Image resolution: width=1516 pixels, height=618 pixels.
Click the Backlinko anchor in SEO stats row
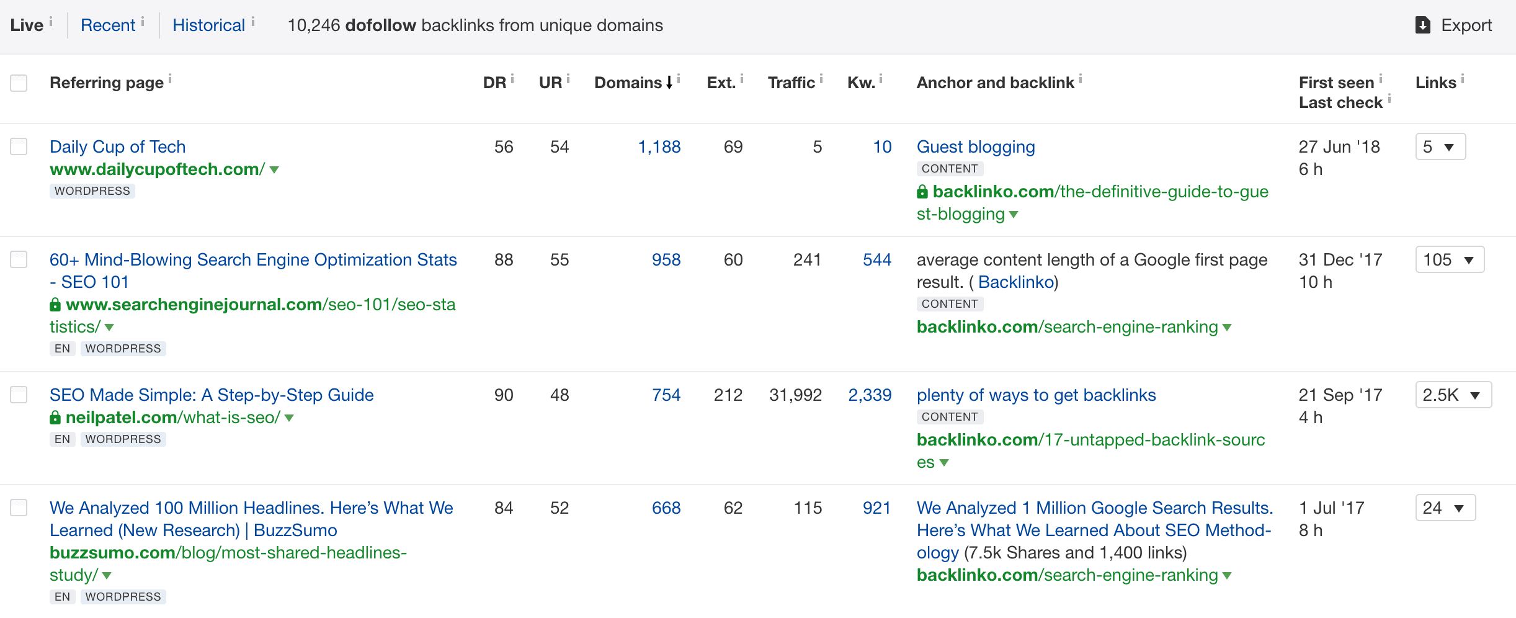(x=1016, y=282)
